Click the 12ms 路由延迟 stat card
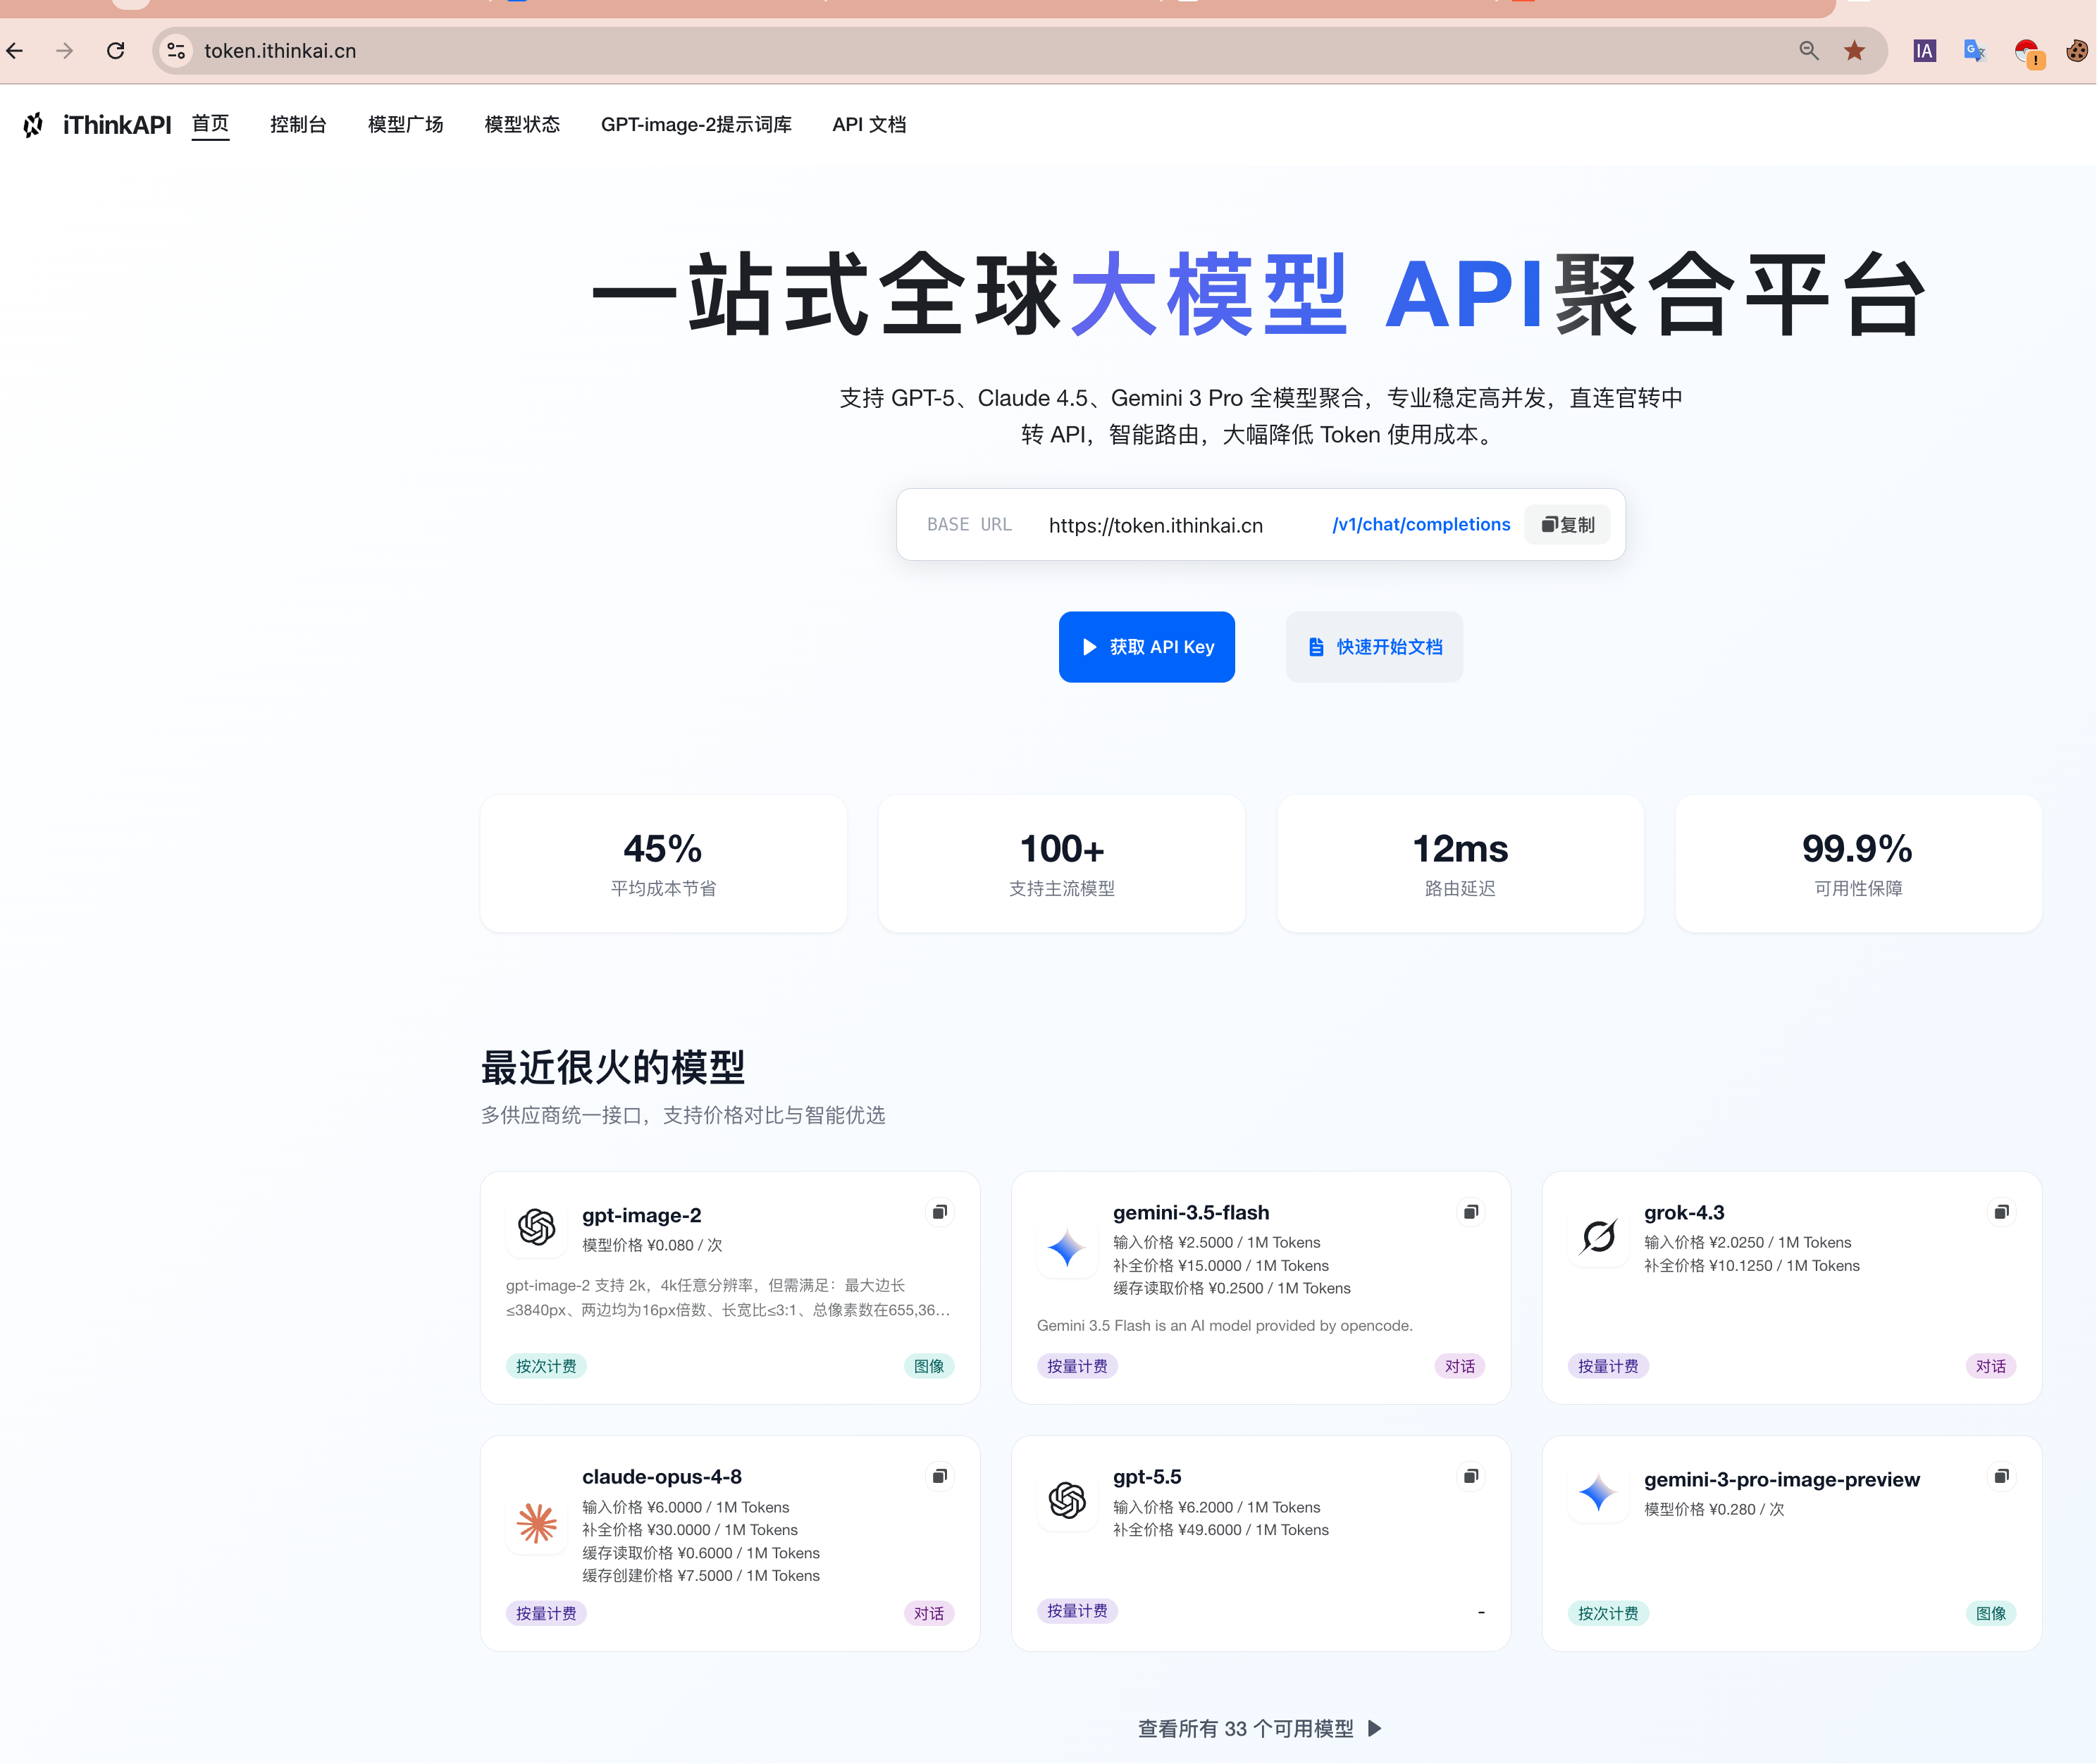The image size is (2097, 1764). [x=1460, y=864]
